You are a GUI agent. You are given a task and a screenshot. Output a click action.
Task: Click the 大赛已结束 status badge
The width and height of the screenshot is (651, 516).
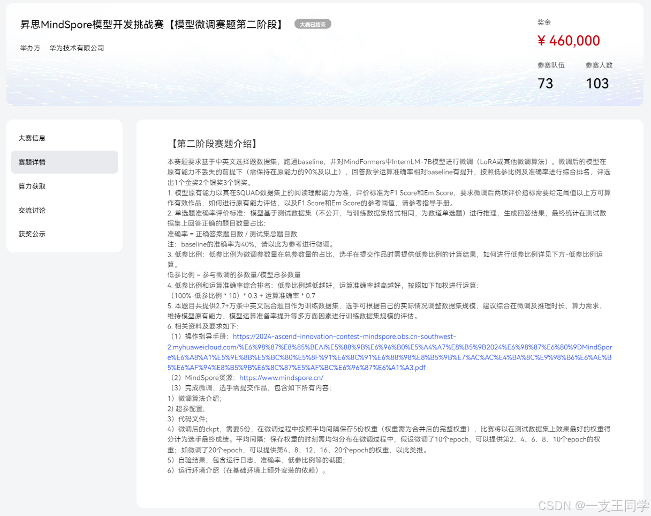(313, 24)
